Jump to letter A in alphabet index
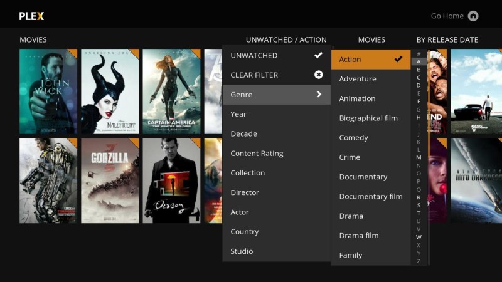Screen dimensions: 502x282 click(x=419, y=61)
